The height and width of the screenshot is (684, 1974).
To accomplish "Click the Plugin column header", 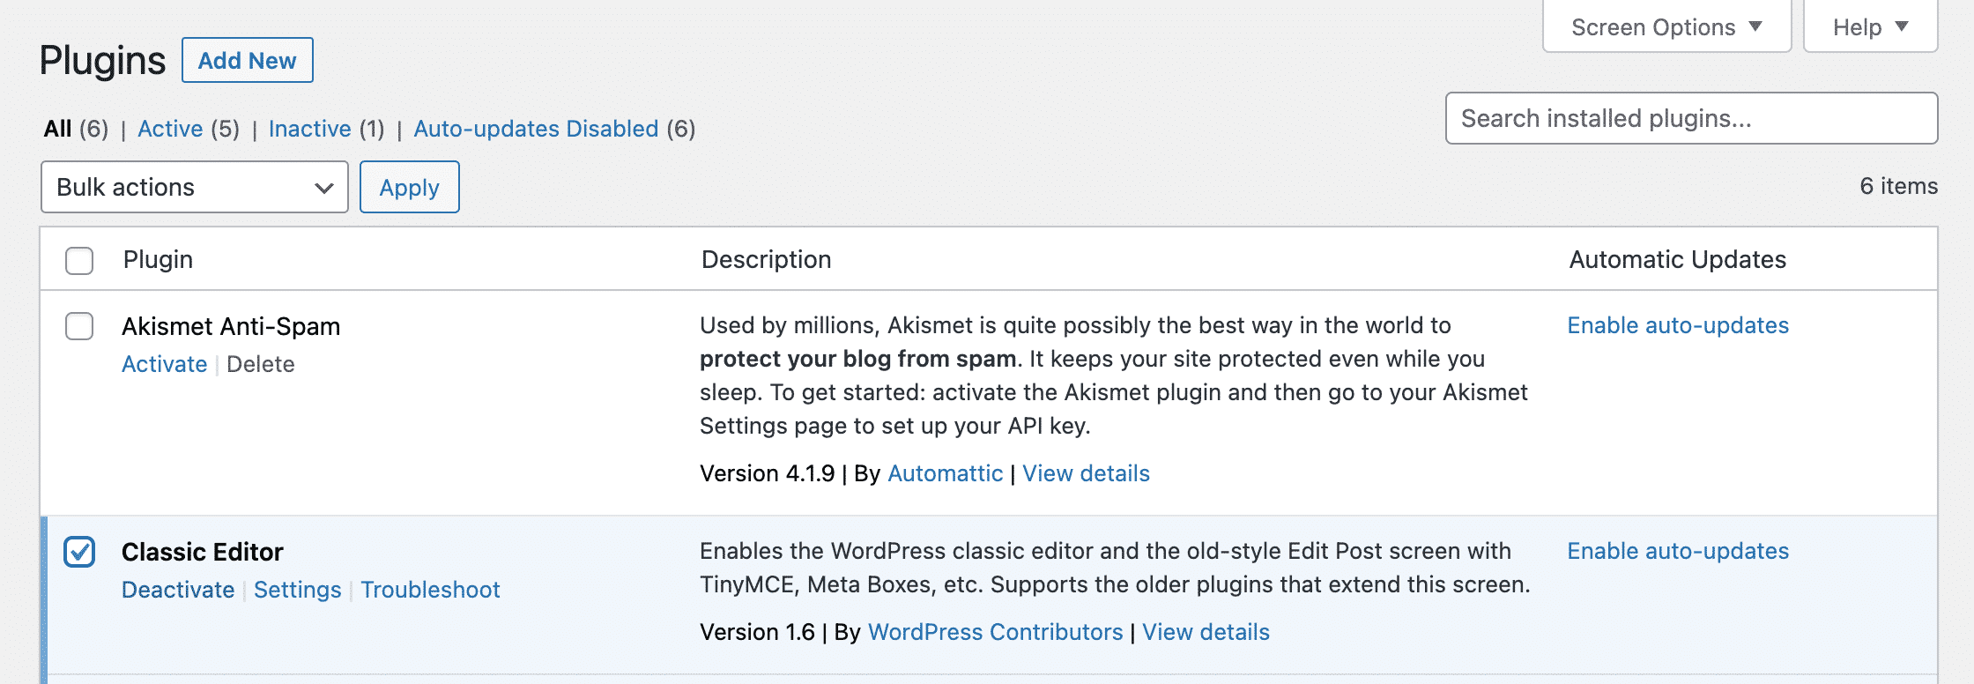I will (x=159, y=259).
